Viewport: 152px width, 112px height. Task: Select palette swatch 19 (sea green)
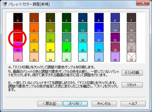point(67,37)
